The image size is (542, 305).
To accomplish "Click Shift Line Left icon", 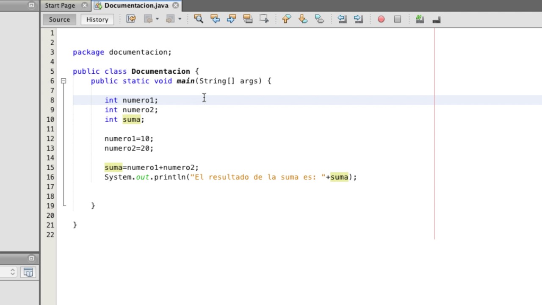I will pyautogui.click(x=342, y=19).
